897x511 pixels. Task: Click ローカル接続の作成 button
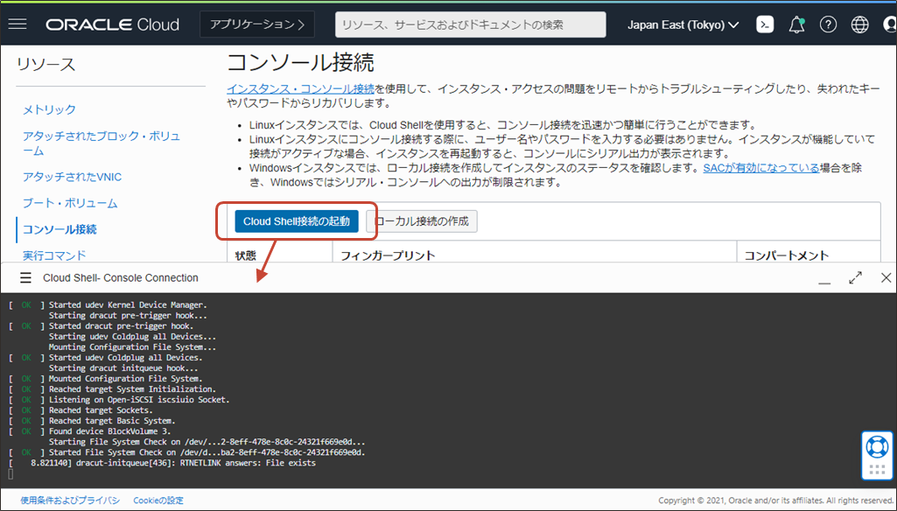pyautogui.click(x=422, y=221)
